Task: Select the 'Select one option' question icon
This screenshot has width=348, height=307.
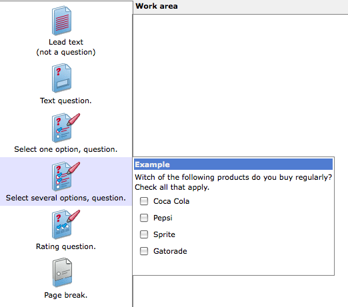Action: [65, 128]
